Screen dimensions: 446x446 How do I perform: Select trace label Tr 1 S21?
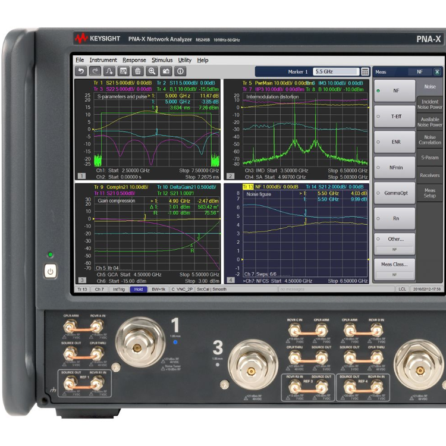[123, 83]
